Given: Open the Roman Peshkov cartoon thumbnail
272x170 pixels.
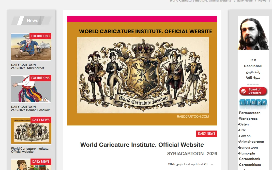Looking at the screenshot, I should click(x=31, y=89).
